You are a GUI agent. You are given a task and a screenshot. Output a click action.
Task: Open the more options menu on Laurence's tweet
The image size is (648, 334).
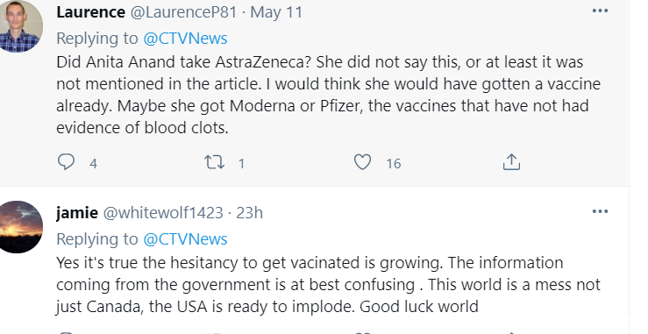tap(600, 11)
